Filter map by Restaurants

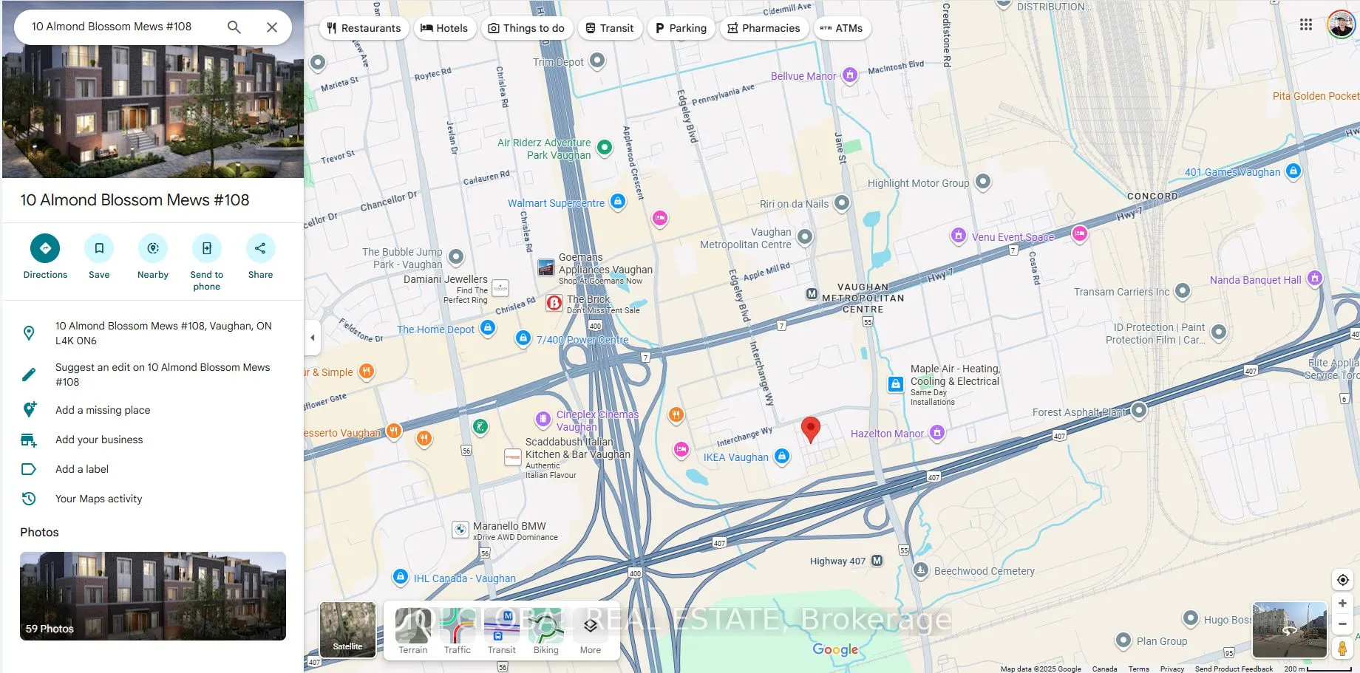pyautogui.click(x=364, y=28)
